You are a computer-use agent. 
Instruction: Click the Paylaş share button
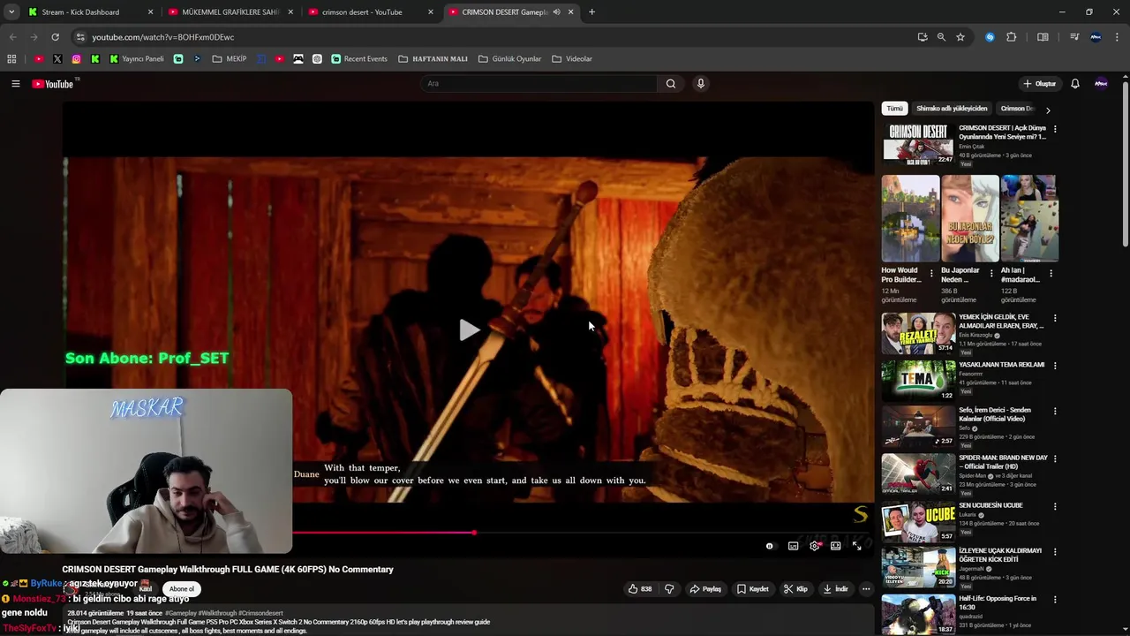click(705, 589)
